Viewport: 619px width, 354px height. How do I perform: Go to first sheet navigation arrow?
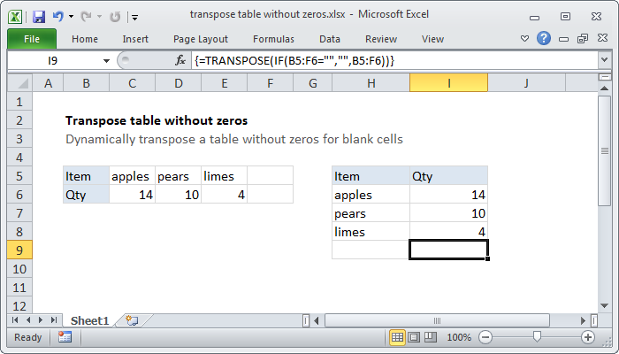(x=15, y=320)
